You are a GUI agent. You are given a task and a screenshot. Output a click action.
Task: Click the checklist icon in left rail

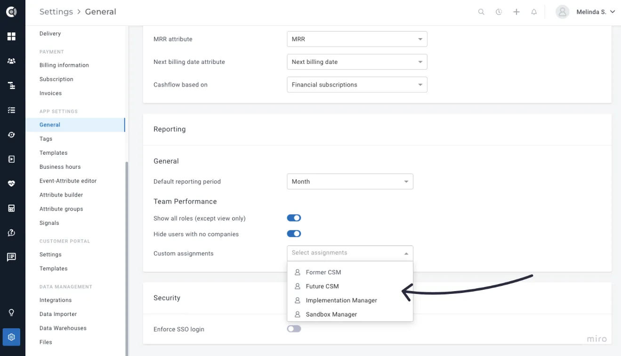click(12, 110)
